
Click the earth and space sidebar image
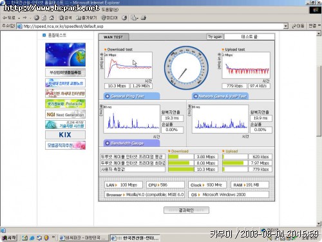(x=65, y=54)
